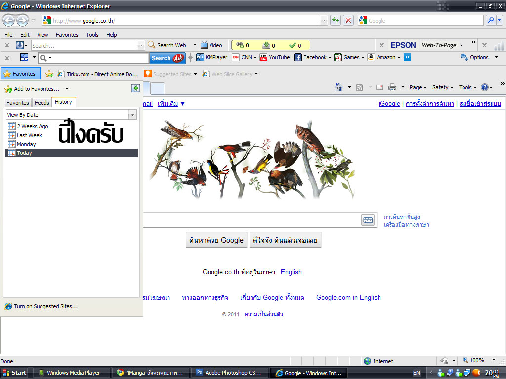Open the Facebook toolbar shortcut
This screenshot has height=379, width=506.
pyautogui.click(x=312, y=57)
